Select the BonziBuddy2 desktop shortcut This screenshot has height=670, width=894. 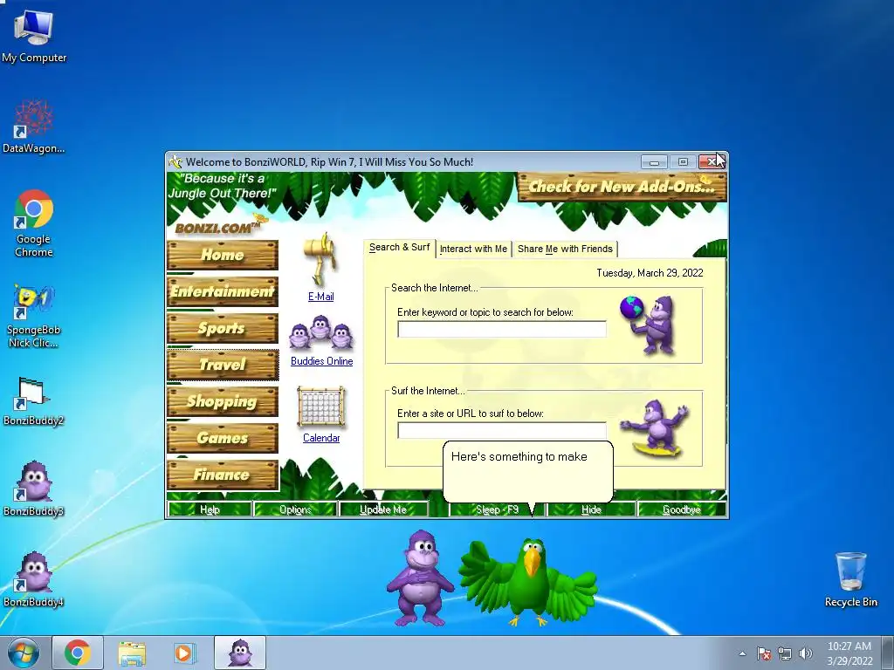pyautogui.click(x=33, y=401)
